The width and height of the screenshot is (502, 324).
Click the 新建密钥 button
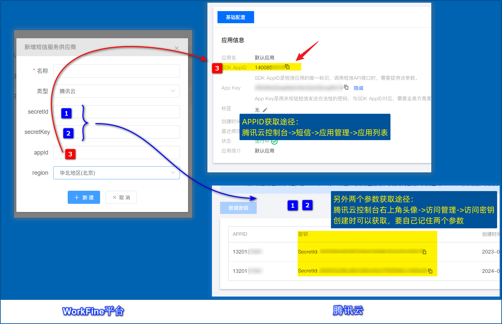tap(238, 208)
